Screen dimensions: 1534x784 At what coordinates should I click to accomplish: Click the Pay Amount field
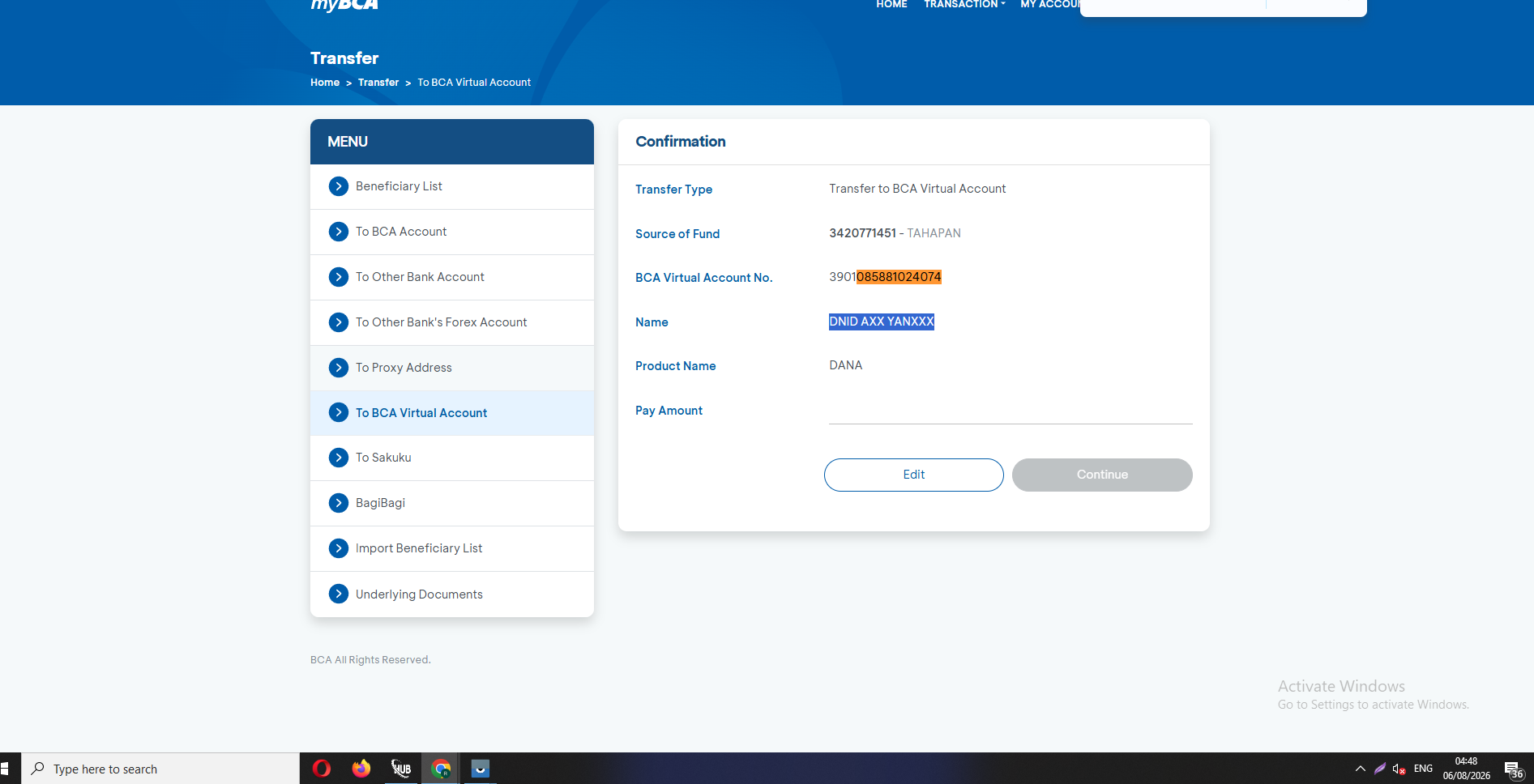1011,411
